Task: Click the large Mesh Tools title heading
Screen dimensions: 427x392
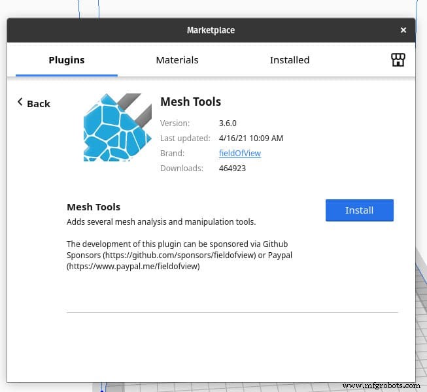Action: pos(191,102)
